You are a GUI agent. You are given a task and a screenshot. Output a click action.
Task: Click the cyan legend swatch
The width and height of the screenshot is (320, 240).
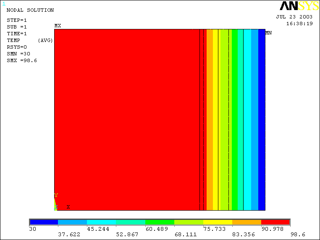pyautogui.click(x=102, y=222)
